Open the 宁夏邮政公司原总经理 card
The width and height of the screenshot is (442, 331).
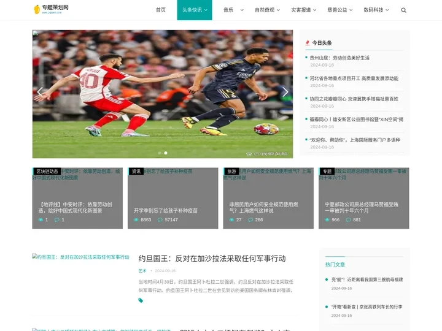[363, 198]
